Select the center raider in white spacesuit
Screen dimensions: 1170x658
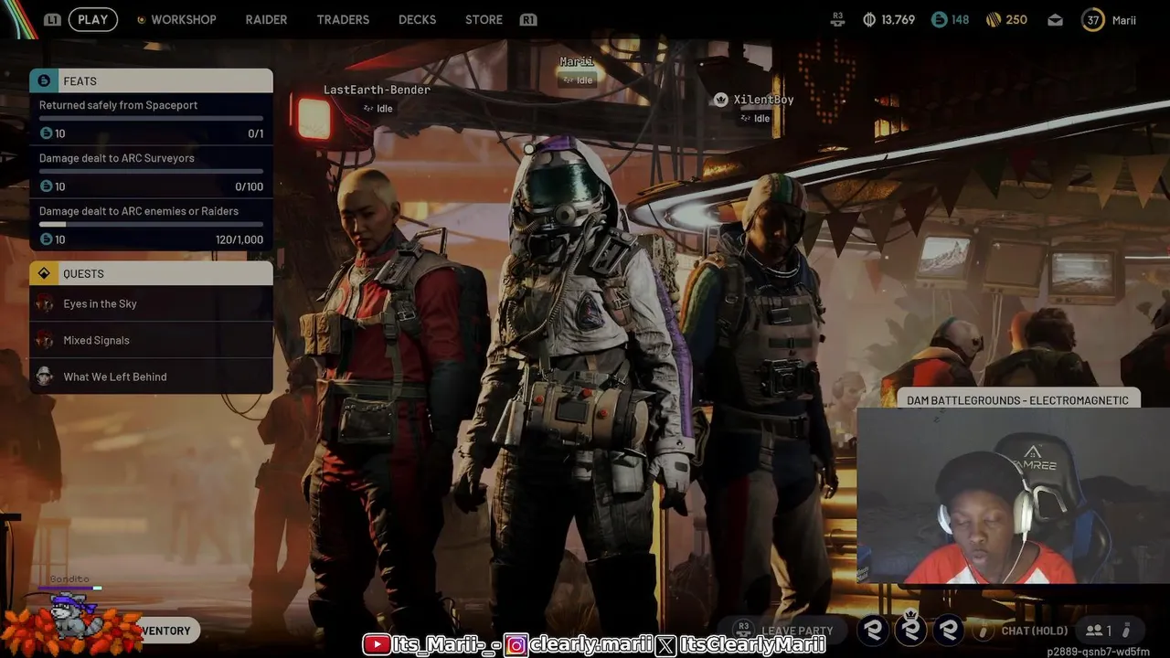point(576,366)
